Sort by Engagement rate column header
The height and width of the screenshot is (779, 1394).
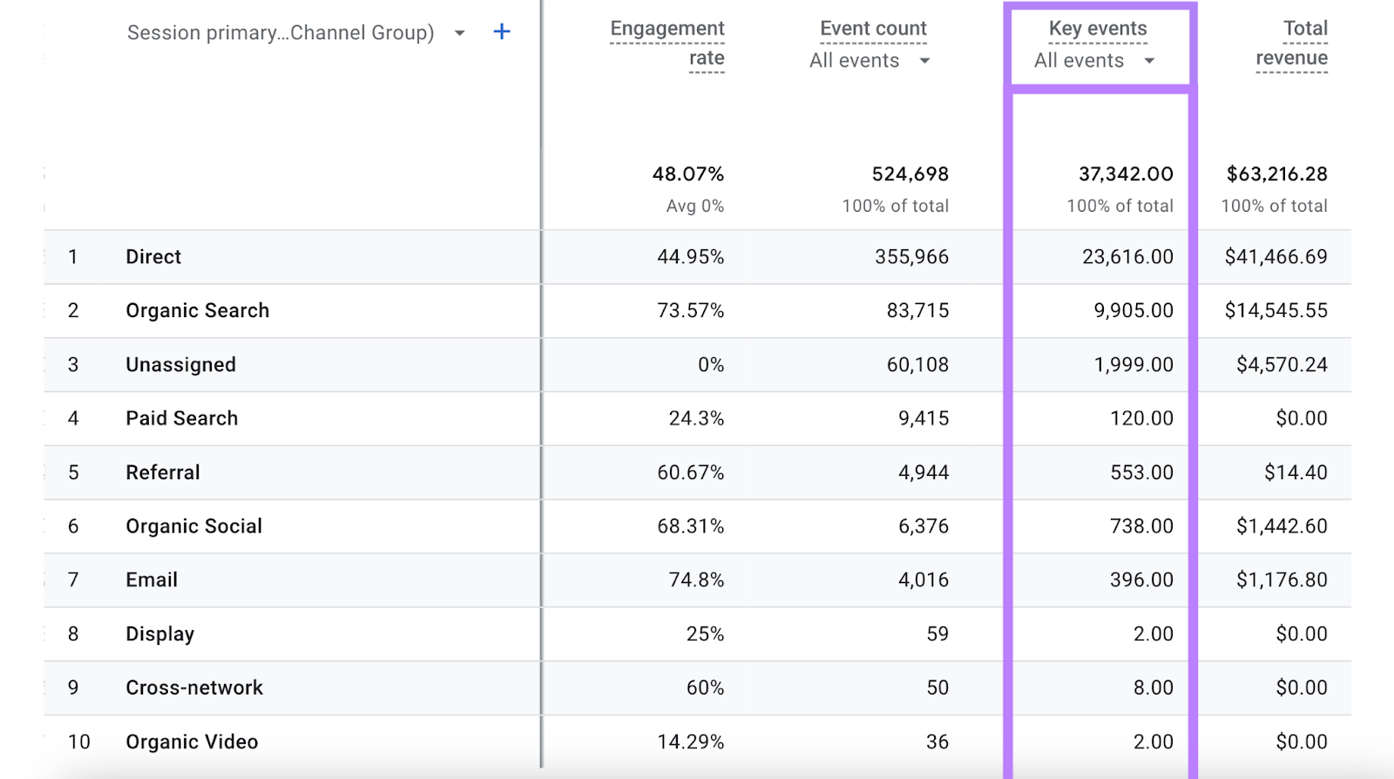point(667,43)
